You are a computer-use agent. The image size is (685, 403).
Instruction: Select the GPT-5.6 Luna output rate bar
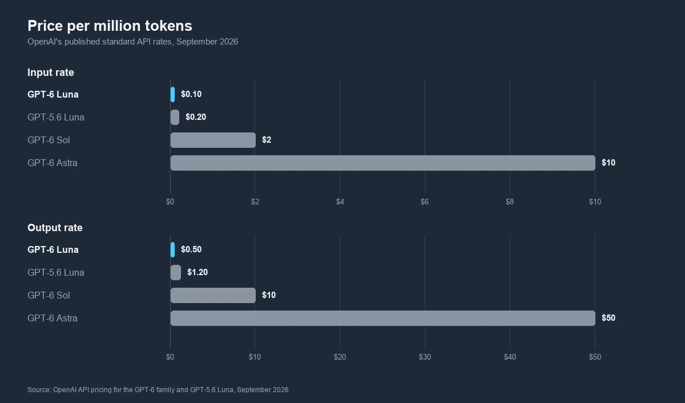click(175, 272)
